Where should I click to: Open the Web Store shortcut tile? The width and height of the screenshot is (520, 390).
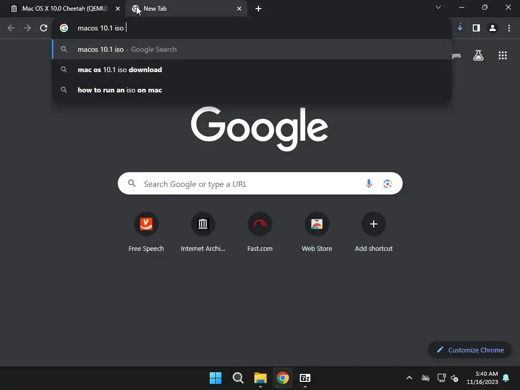tap(317, 232)
